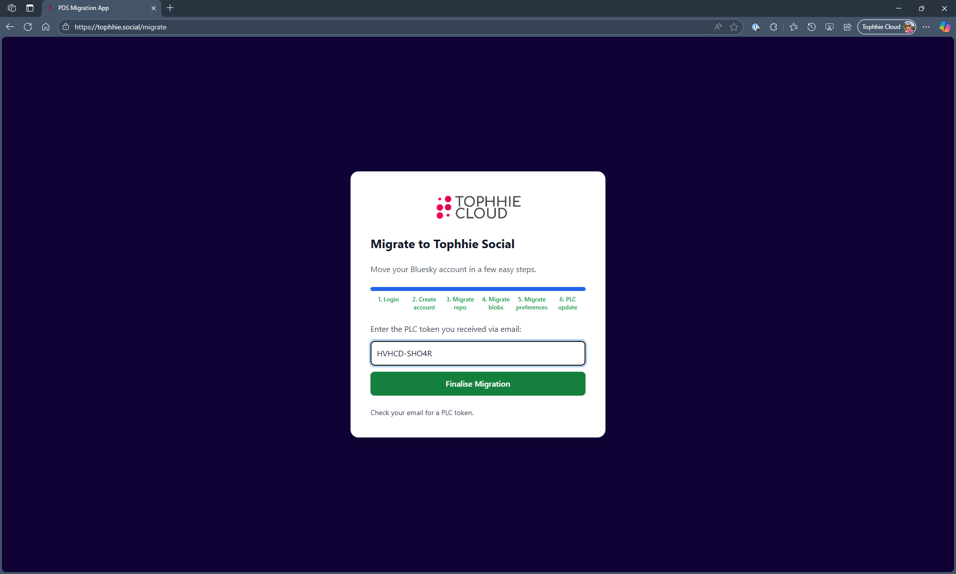Add page to favorites star icon
The width and height of the screenshot is (956, 574).
[734, 27]
